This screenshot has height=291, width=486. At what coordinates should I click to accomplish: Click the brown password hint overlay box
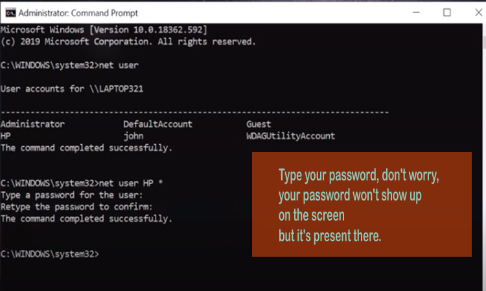pyautogui.click(x=362, y=204)
